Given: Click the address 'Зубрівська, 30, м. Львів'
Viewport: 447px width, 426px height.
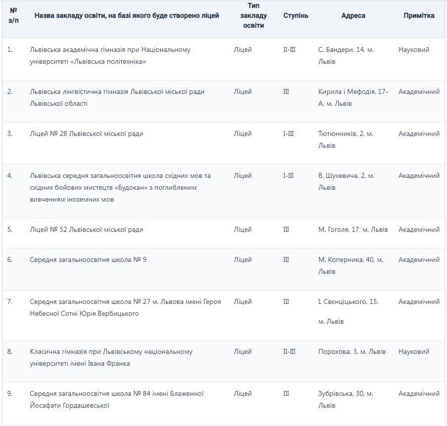Looking at the screenshot, I should (x=346, y=399).
